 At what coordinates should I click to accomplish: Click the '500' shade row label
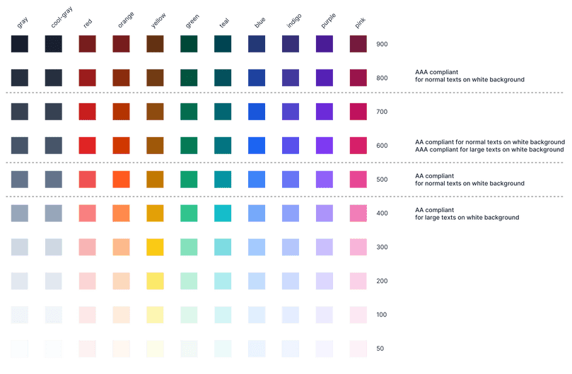tap(382, 180)
